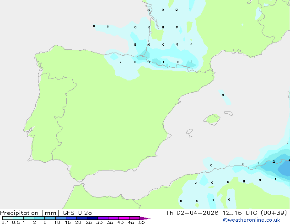This screenshot has width=290, height=224.
Task: Open the weatheronline.co.uk copyright link
Action: pyautogui.click(x=252, y=220)
